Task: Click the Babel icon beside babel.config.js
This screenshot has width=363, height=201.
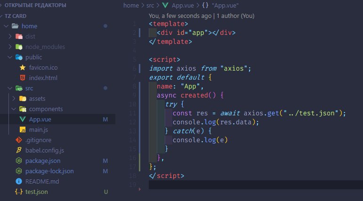Action: pos(19,150)
